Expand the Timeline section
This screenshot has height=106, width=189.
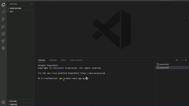point(21,105)
